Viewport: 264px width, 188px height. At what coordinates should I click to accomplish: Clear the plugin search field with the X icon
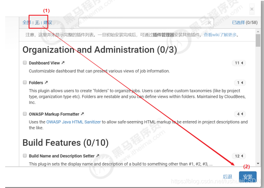pos(209,23)
